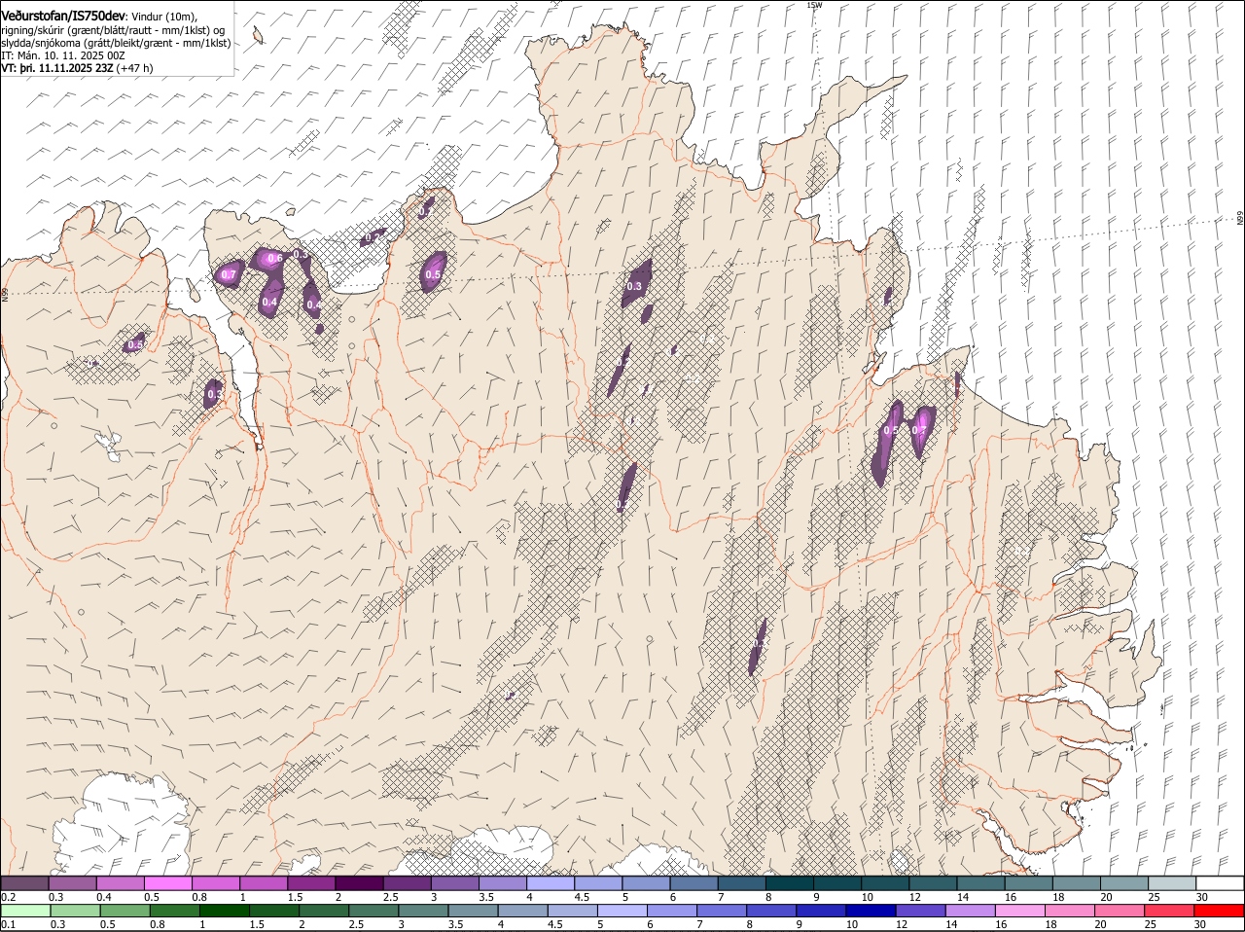Pick the dark teal snow swatch between 8 and 9

pos(790,882)
